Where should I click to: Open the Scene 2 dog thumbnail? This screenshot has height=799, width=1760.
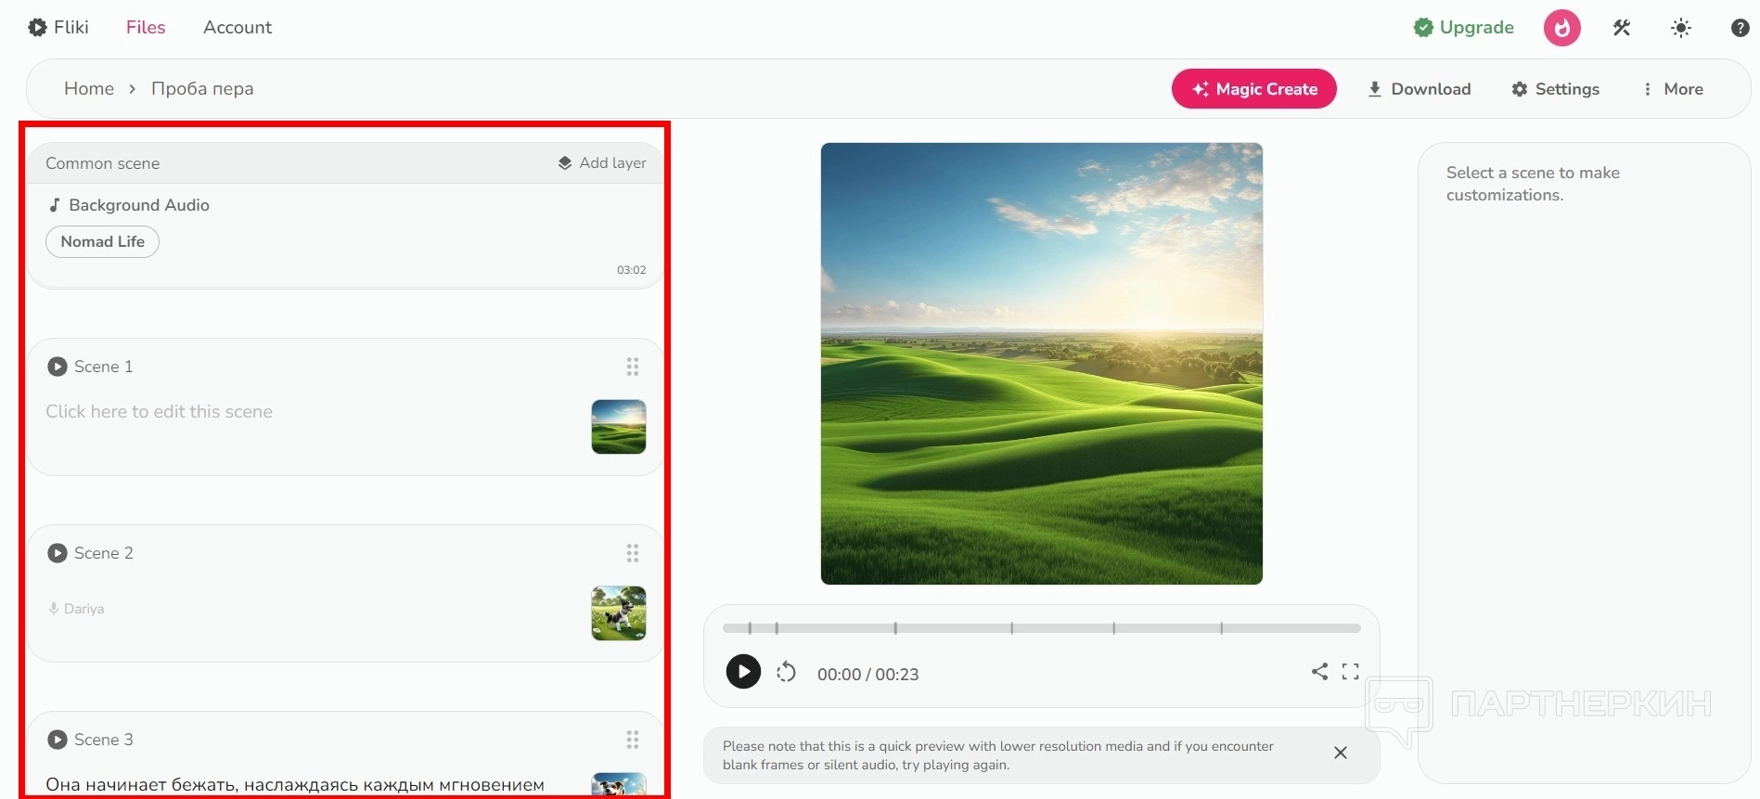tap(619, 613)
